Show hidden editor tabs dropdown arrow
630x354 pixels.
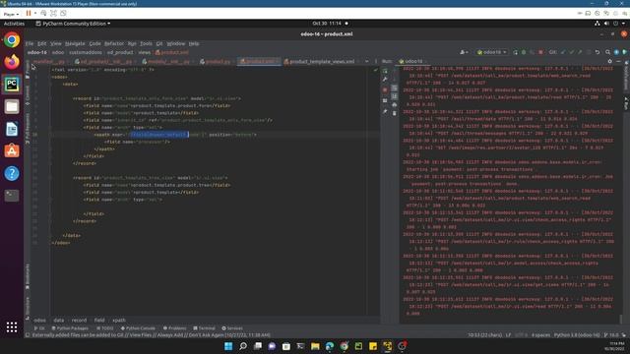[367, 61]
